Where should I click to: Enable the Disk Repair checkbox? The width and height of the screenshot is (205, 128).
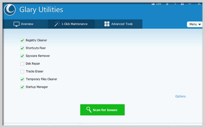pos(22,63)
